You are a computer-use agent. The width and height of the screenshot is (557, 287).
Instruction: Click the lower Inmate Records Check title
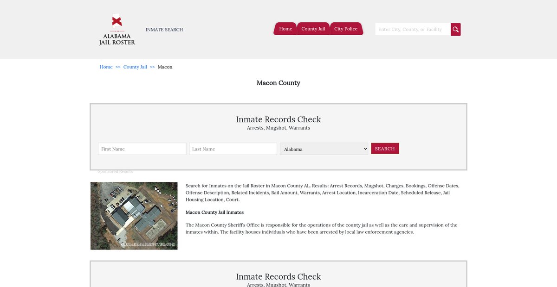coord(278,277)
